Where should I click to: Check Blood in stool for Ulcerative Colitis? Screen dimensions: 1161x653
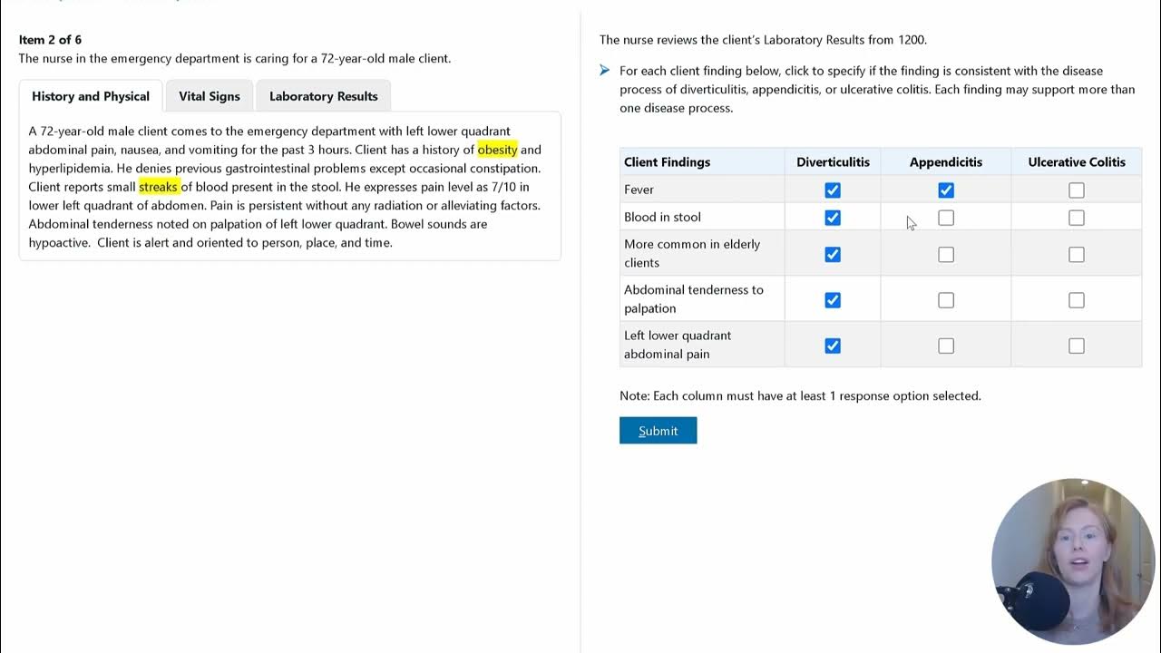tap(1077, 218)
